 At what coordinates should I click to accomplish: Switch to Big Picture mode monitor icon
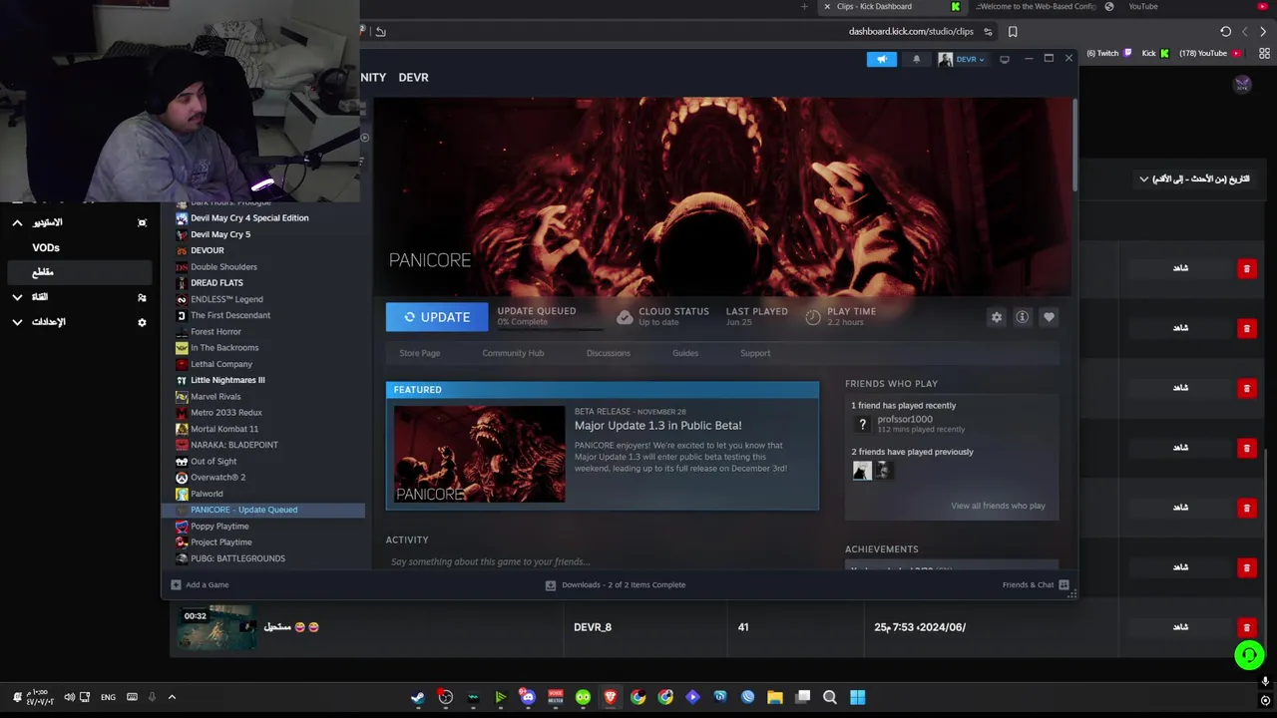coord(1004,59)
